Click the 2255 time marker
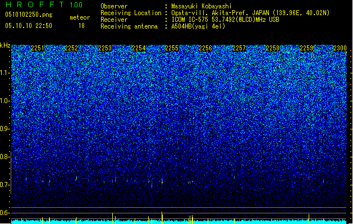 pos(172,48)
